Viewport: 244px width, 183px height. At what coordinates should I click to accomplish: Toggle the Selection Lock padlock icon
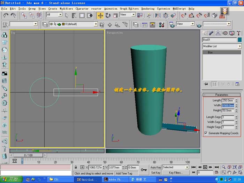click(x=76, y=167)
